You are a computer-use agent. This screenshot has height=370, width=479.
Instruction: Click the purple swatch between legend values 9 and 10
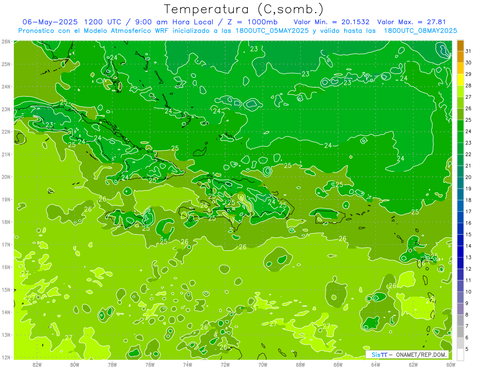[460, 297]
